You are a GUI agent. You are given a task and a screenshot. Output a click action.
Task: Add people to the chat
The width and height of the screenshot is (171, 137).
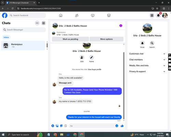tap(82, 57)
